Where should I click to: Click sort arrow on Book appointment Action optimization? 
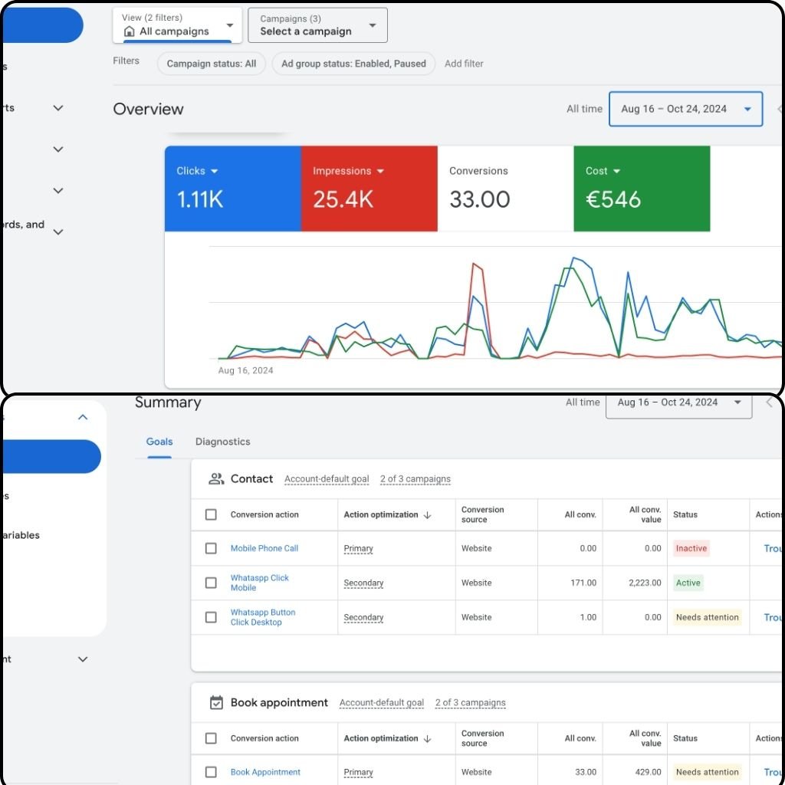(x=428, y=739)
